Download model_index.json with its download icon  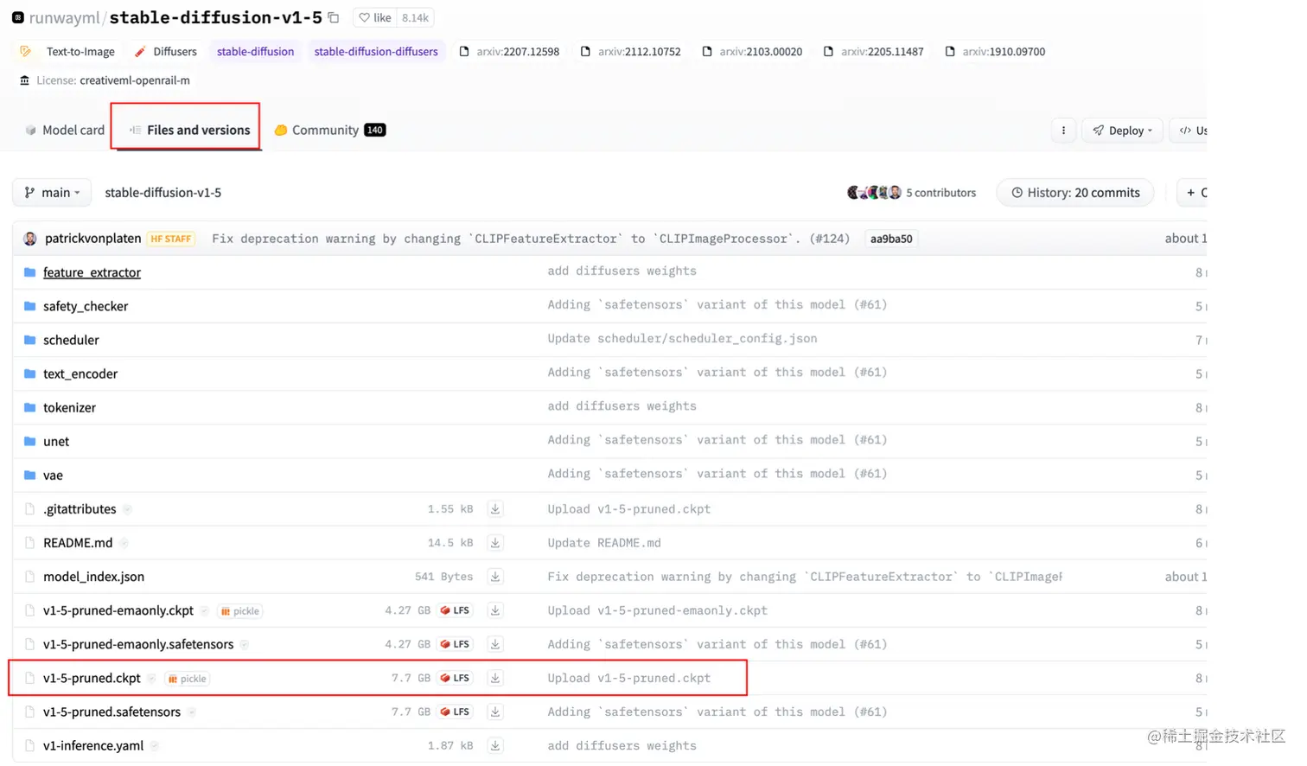tap(495, 577)
